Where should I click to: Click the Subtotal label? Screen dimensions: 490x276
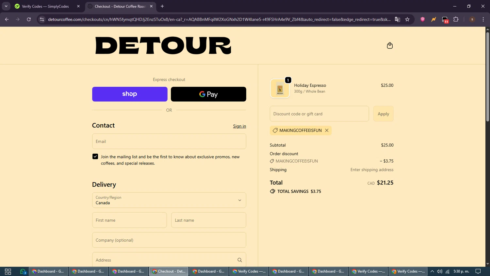pyautogui.click(x=278, y=145)
